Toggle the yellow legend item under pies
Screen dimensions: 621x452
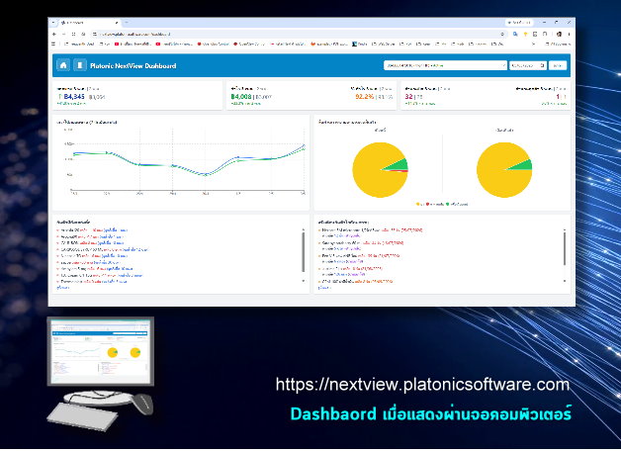pyautogui.click(x=420, y=204)
